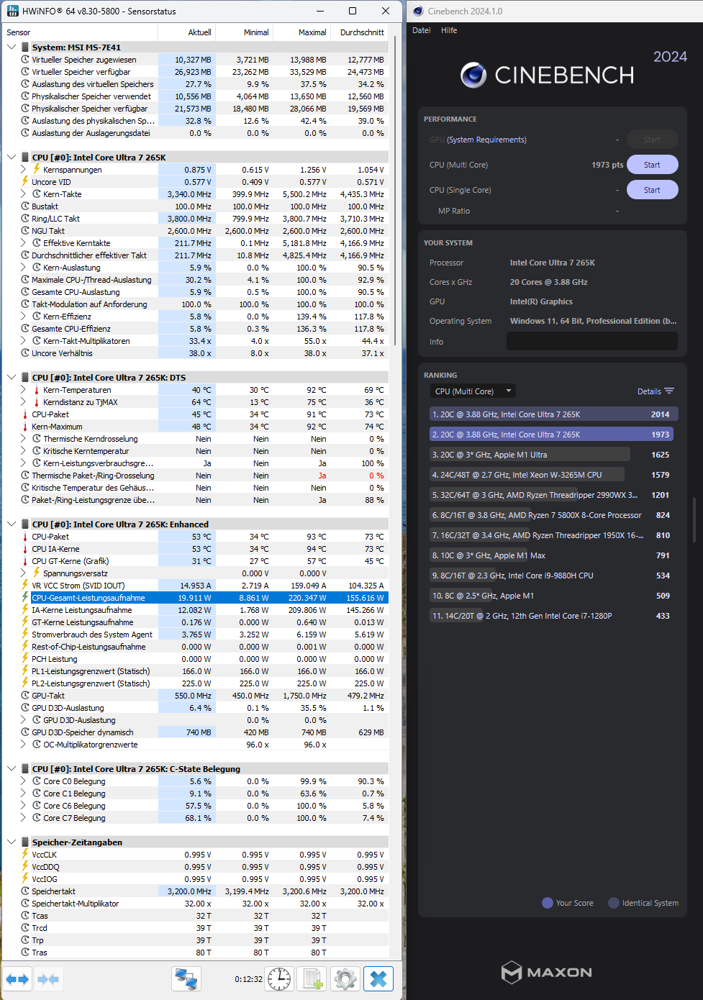Click the HWiNFO title bar app icon
Screen dimensions: 703x1000
pyautogui.click(x=12, y=11)
